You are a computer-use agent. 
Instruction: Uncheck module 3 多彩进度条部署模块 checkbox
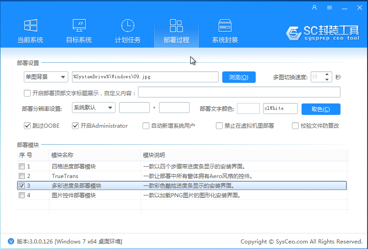(22, 185)
